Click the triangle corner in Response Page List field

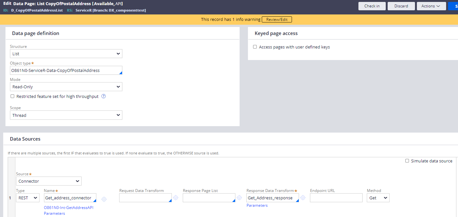(234, 200)
